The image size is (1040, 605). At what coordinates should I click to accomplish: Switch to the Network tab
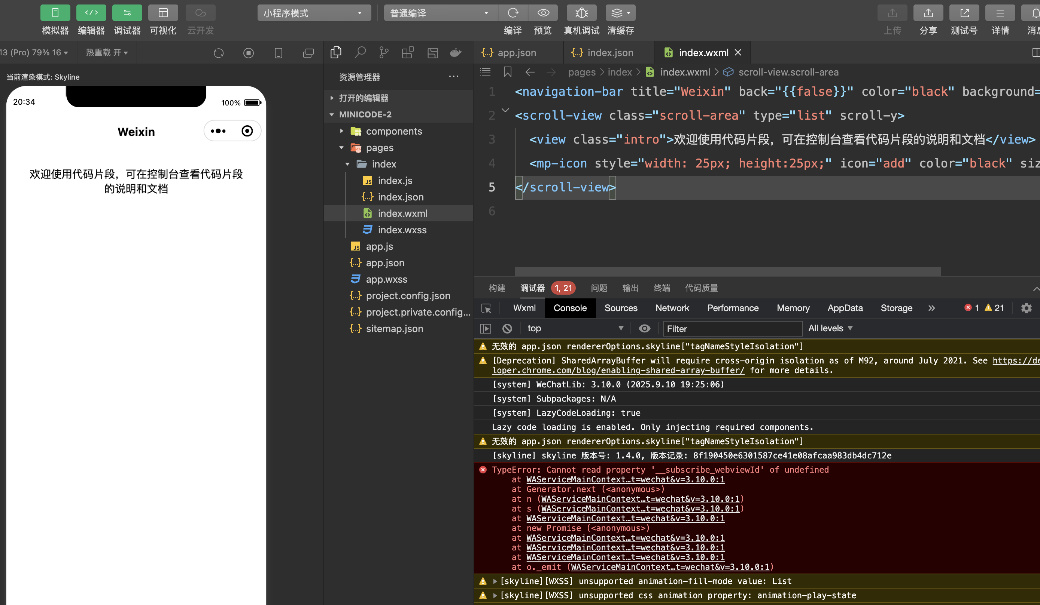pos(672,308)
